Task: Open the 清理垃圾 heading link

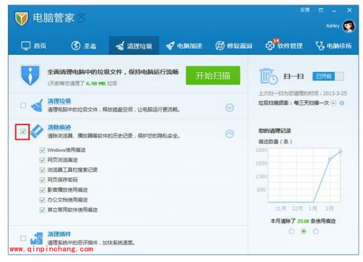Action: (x=59, y=101)
